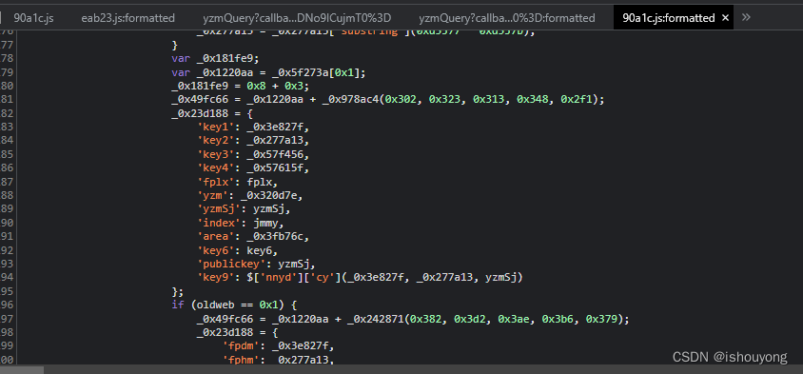Click the '_0x57615f' variable
Screen dimensions: 803x374
click(x=275, y=168)
